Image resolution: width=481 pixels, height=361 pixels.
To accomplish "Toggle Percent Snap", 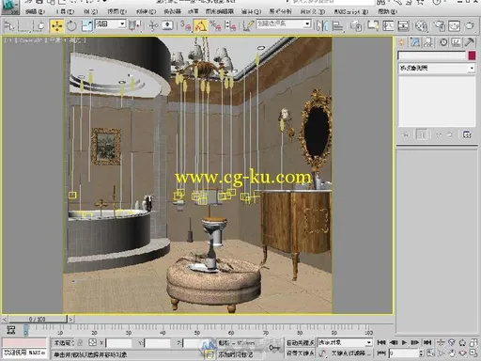I will 215,25.
